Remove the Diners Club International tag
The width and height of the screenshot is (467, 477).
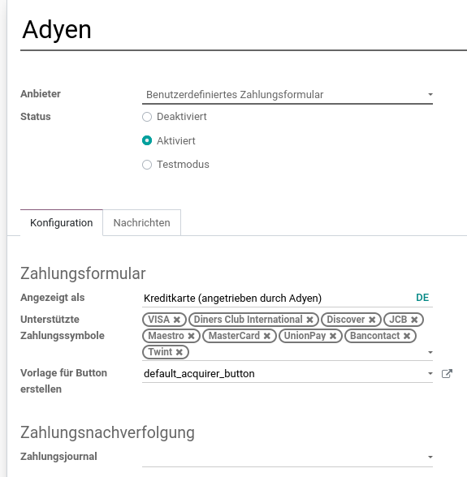tap(309, 320)
